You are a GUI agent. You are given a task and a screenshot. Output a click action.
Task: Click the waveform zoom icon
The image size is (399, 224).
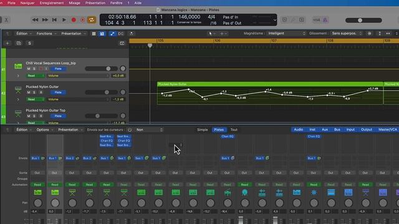click(x=370, y=33)
